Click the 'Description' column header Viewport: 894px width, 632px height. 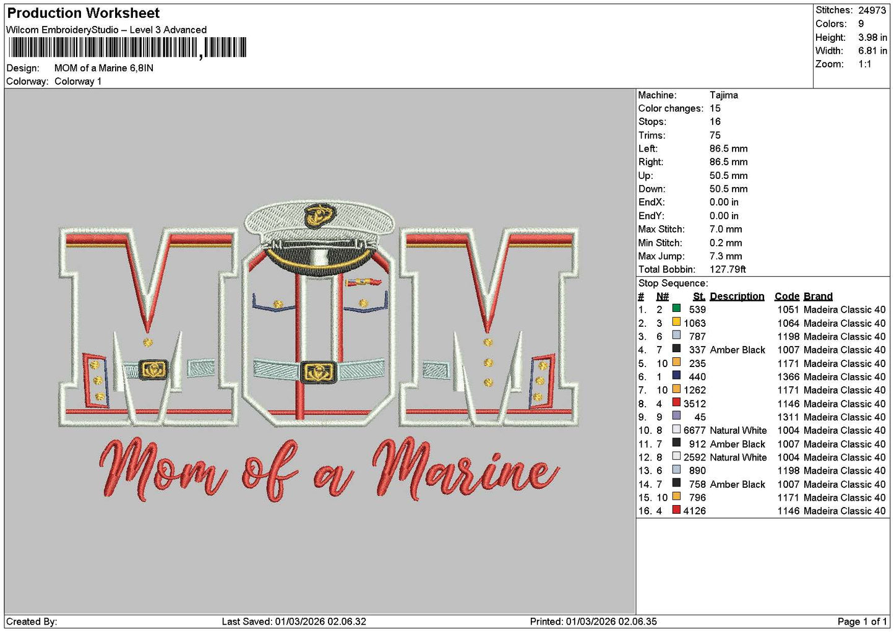[x=737, y=297]
